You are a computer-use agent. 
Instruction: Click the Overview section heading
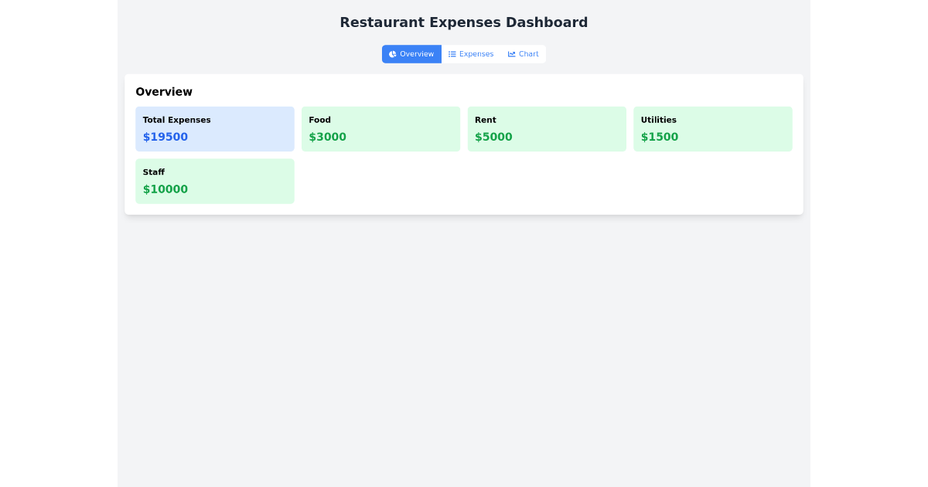164,91
